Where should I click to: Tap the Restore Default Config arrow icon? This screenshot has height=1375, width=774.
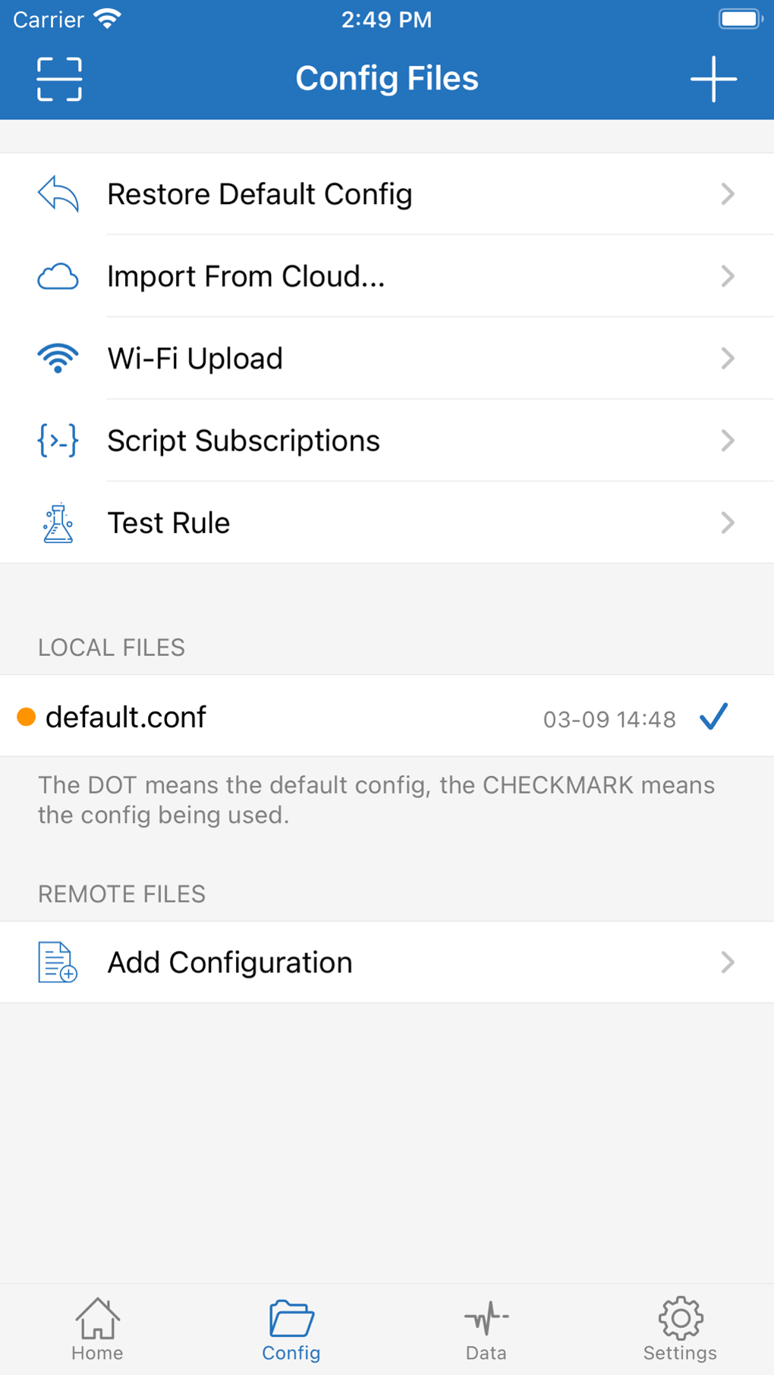58,194
